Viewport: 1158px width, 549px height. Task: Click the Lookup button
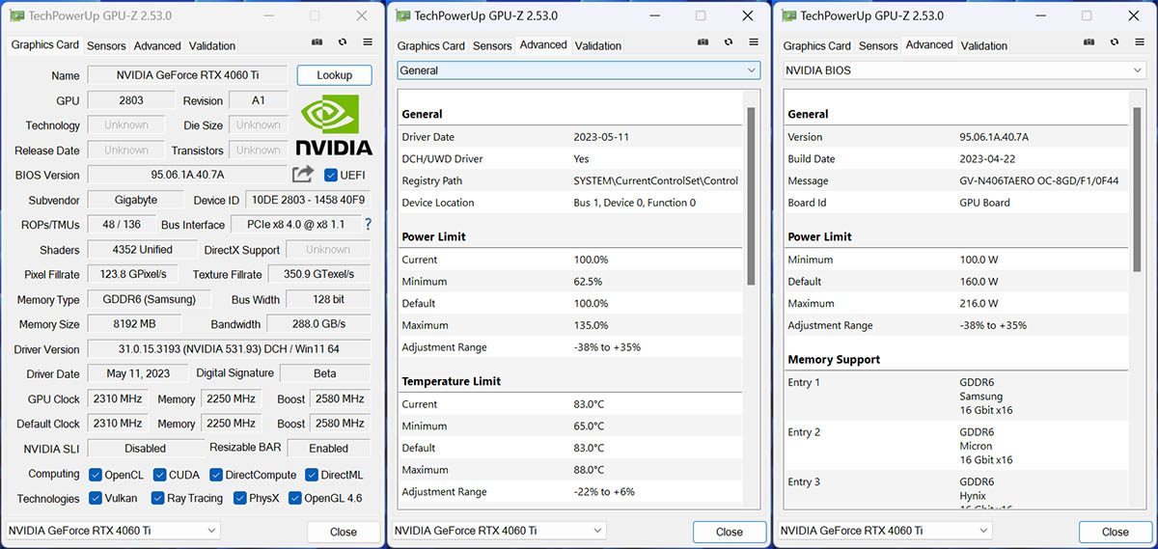pyautogui.click(x=334, y=75)
